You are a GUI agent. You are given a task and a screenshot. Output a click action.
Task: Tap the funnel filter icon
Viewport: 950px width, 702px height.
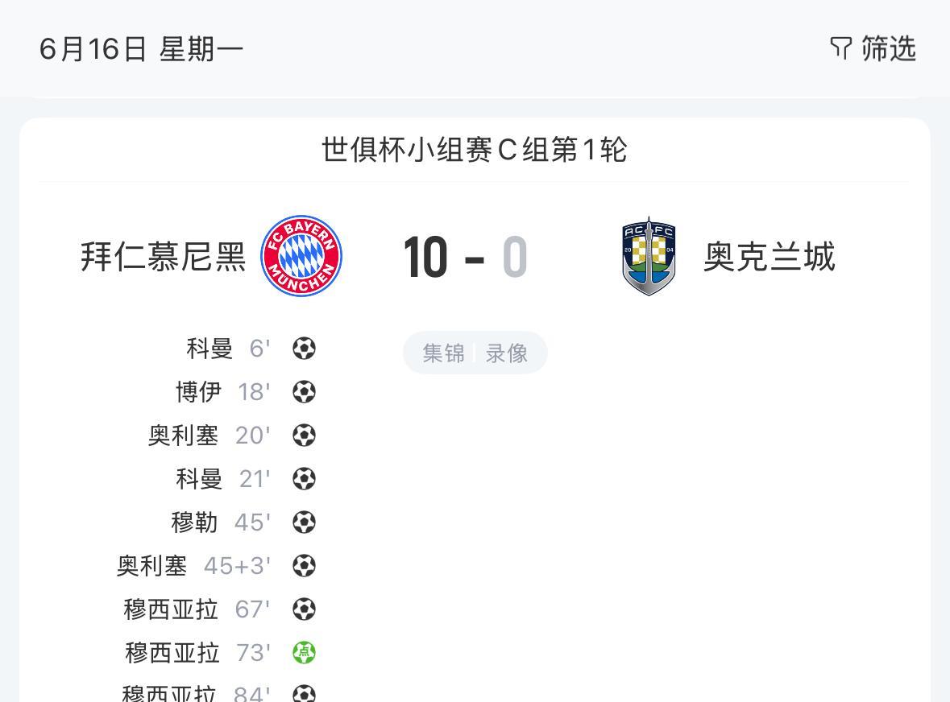click(841, 48)
